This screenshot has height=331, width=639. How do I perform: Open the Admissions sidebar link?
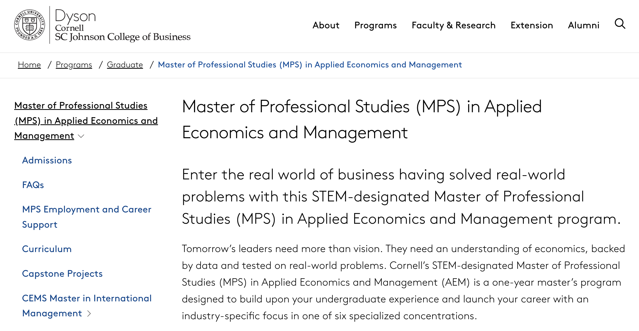47,160
